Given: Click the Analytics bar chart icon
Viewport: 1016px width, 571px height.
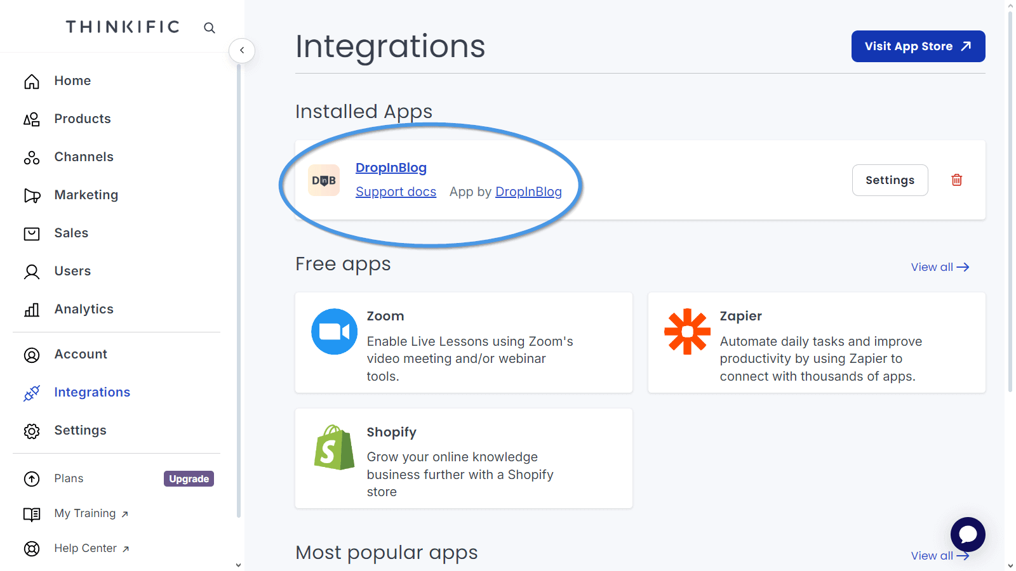Looking at the screenshot, I should [32, 310].
